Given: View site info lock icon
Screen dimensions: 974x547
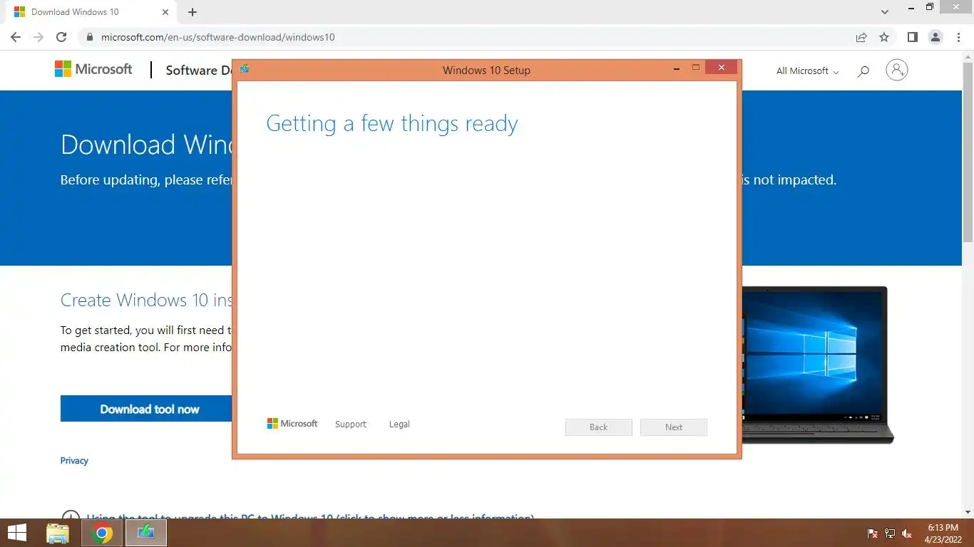Looking at the screenshot, I should 89,37.
